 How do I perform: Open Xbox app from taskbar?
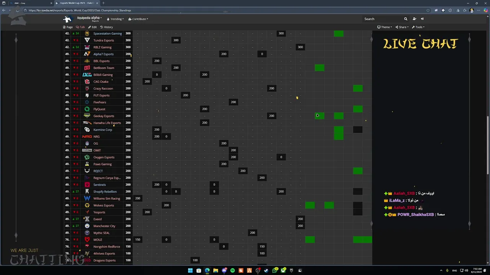click(283, 270)
